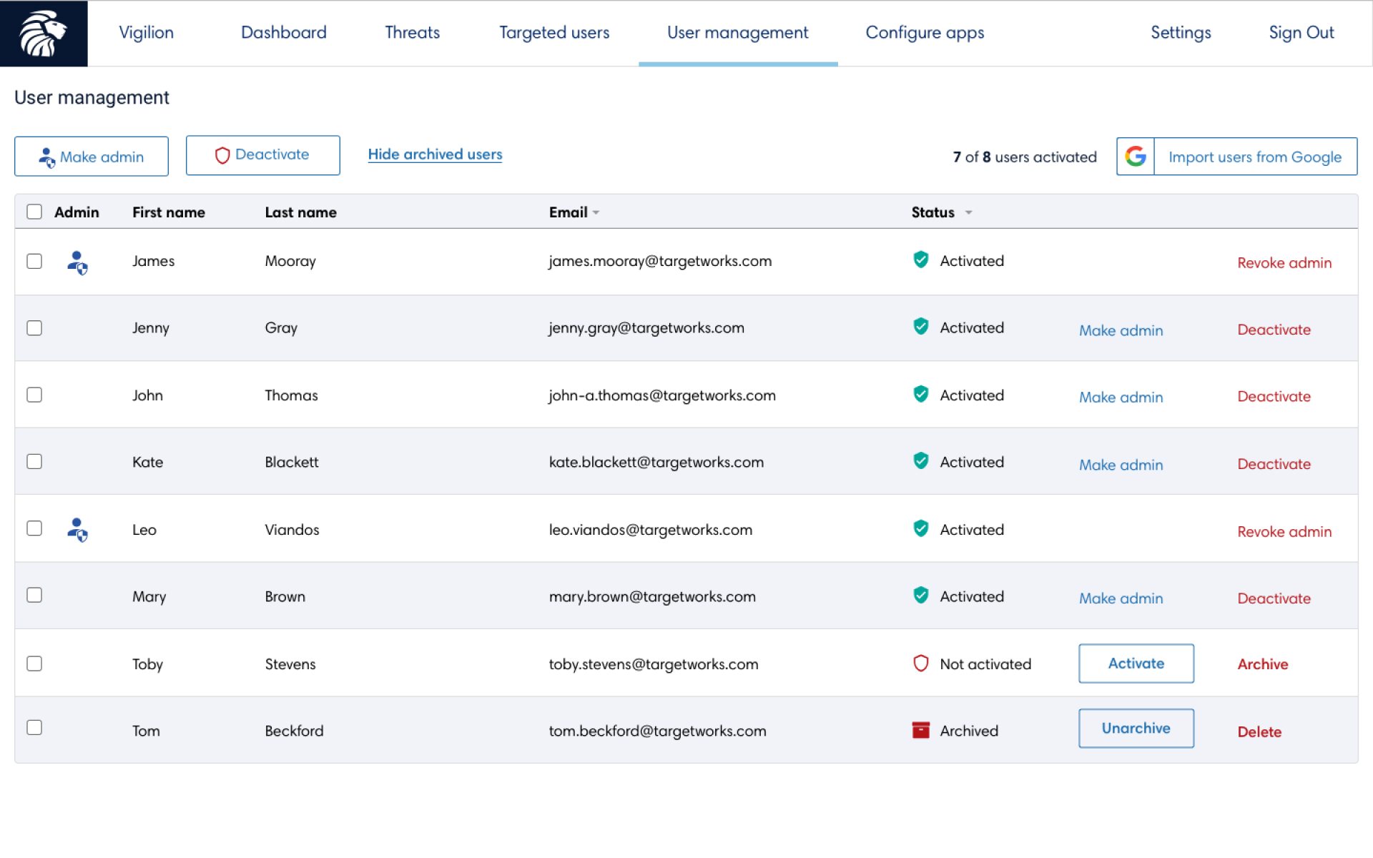
Task: Click Hide archived users link
Action: point(435,154)
